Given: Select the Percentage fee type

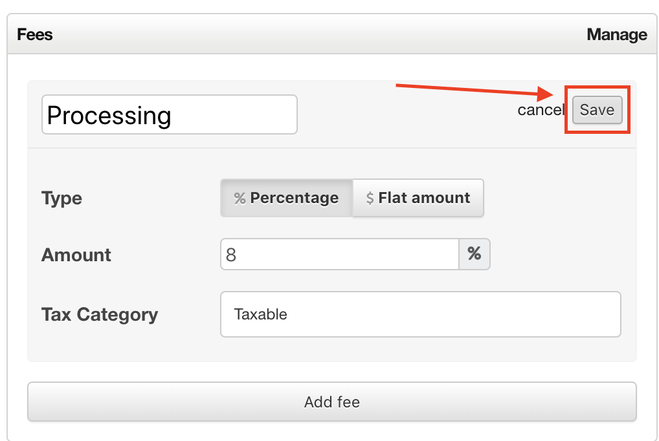Looking at the screenshot, I should [x=287, y=198].
